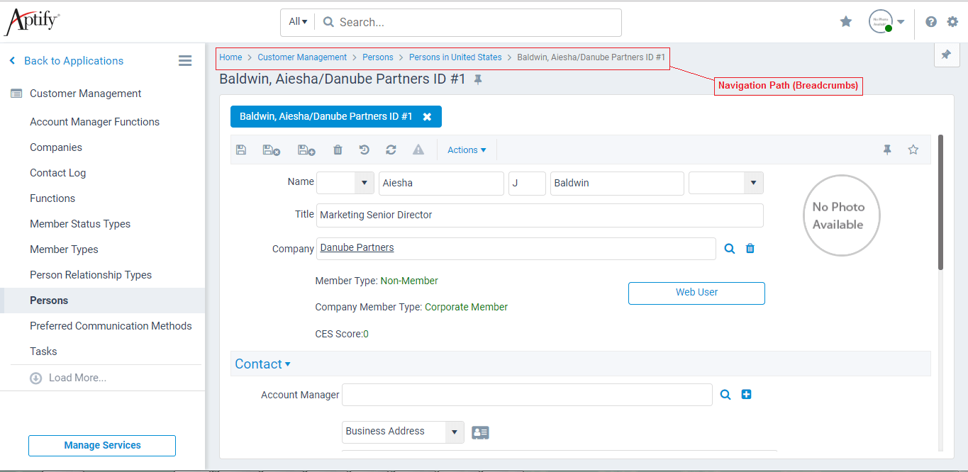The height and width of the screenshot is (472, 968).
Task: Add a new Account Manager with the plus icon
Action: point(746,394)
